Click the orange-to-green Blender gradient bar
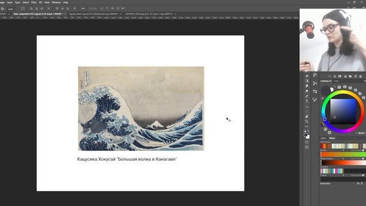 pos(343,154)
